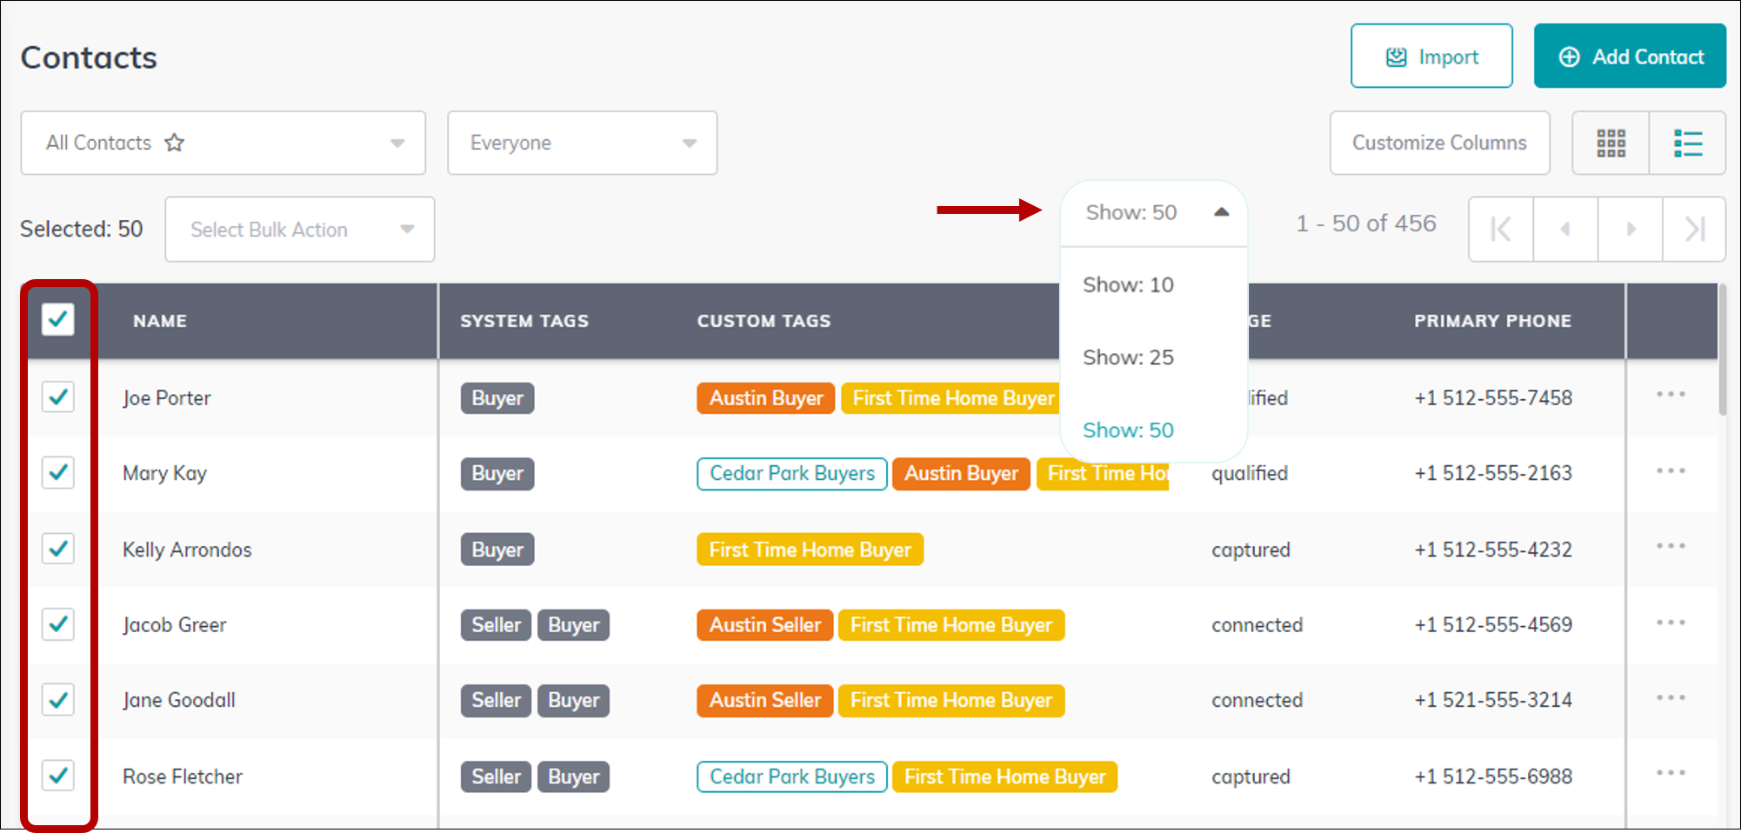
Task: Go to the previous page of contacts
Action: click(1565, 230)
